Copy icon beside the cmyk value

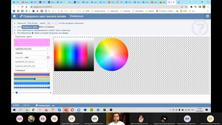click(x=48, y=66)
